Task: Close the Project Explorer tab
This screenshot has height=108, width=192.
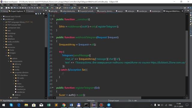Action: [x=24, y=11]
